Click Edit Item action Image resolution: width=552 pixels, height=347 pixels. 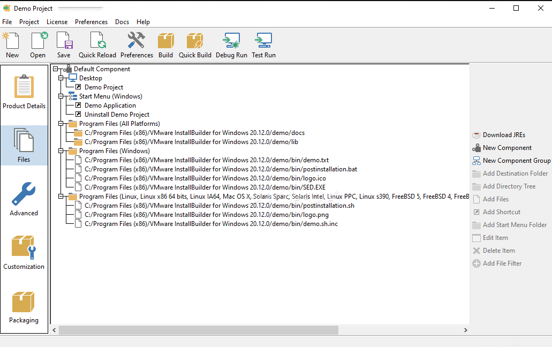[490, 238]
